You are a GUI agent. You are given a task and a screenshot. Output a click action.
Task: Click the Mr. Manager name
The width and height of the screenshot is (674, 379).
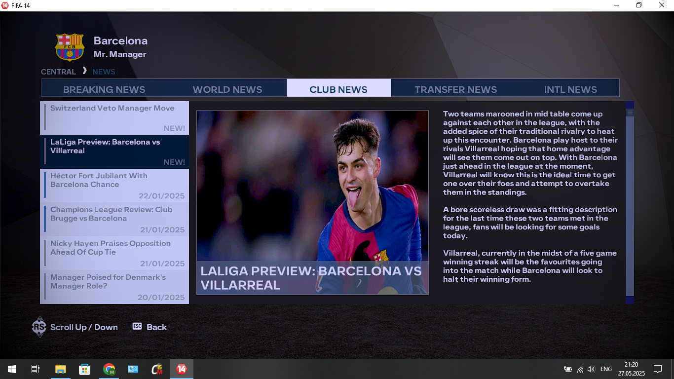coord(120,54)
